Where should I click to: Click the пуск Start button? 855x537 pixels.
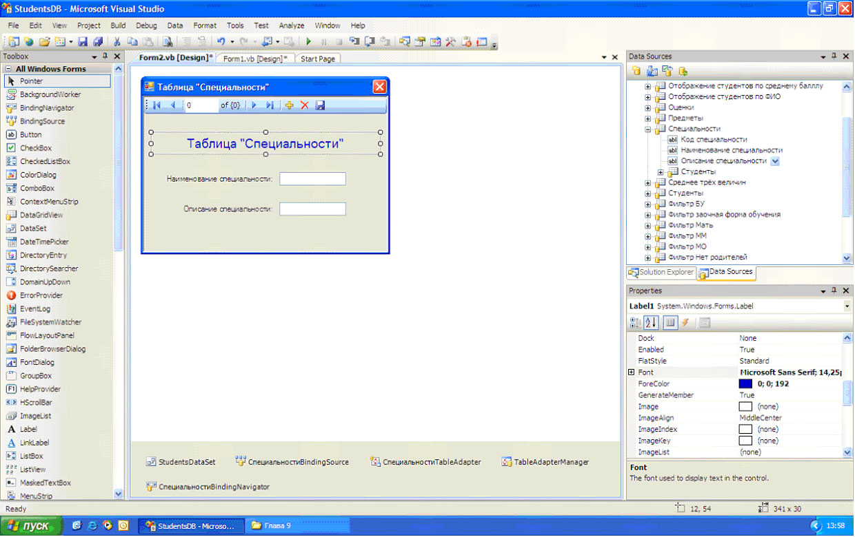pos(31,526)
